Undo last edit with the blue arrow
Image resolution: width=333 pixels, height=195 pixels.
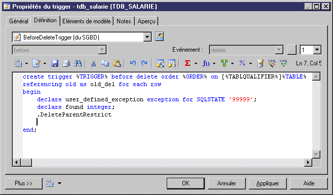[133, 63]
